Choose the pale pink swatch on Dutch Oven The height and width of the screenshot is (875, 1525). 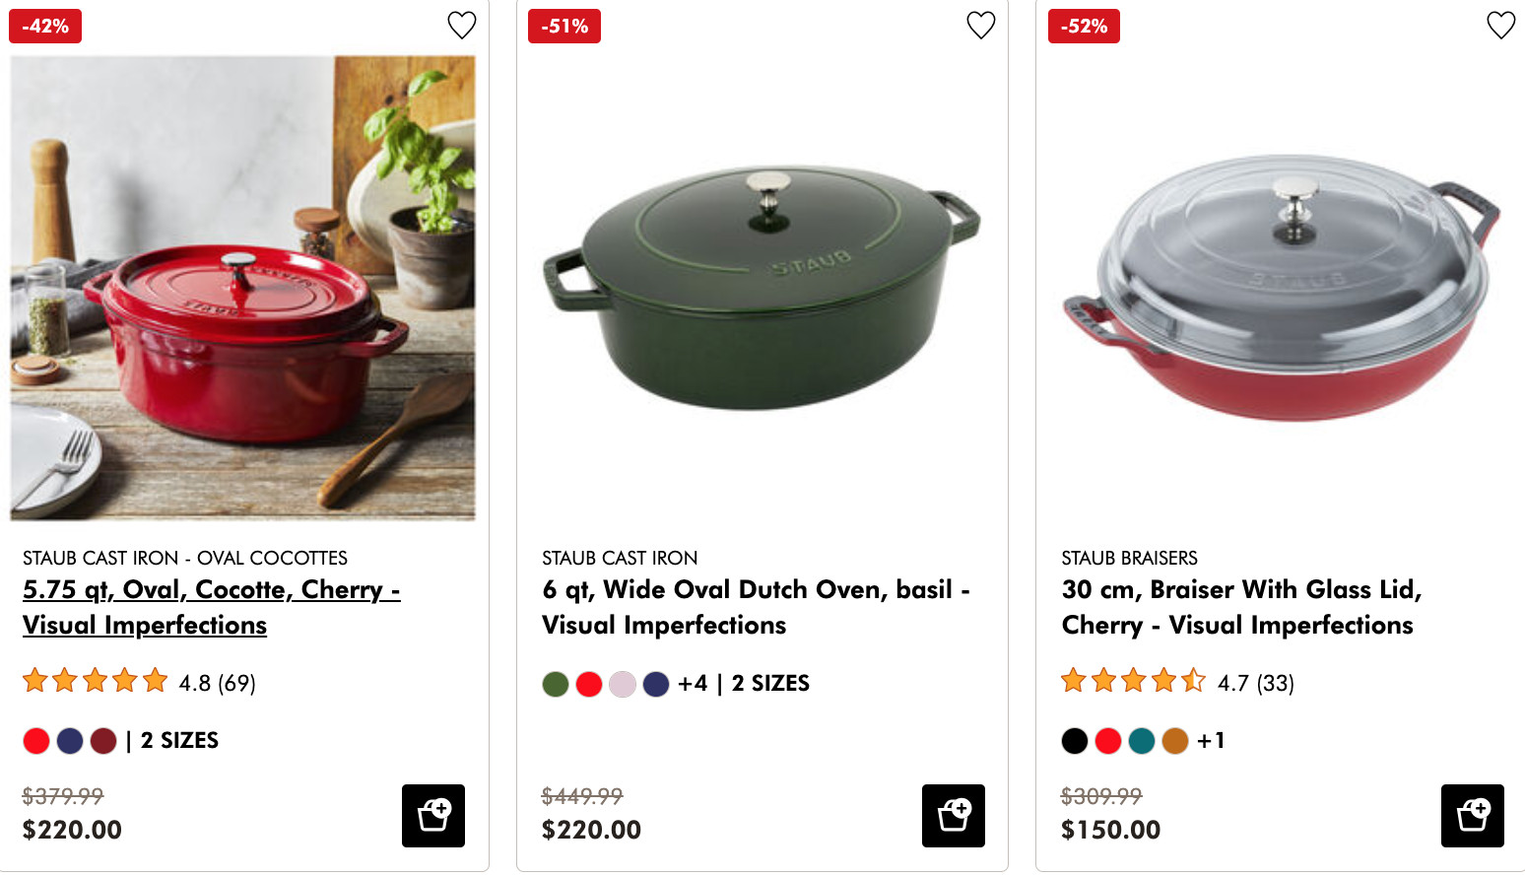point(623,684)
